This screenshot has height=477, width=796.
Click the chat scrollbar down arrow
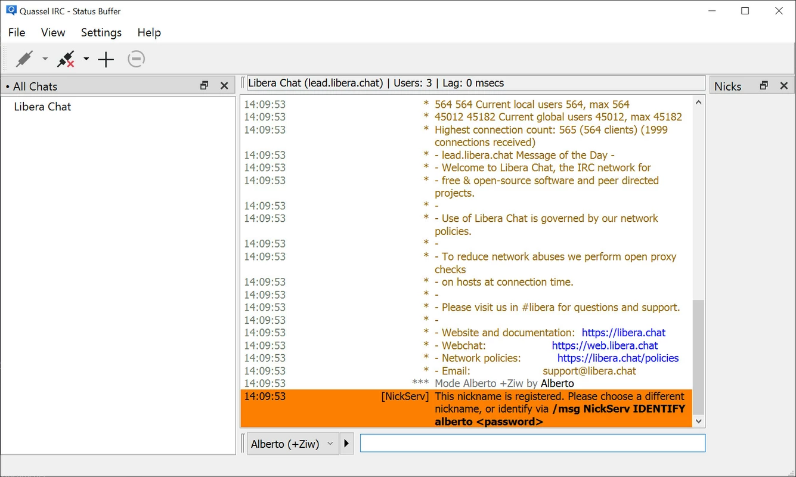click(x=698, y=421)
